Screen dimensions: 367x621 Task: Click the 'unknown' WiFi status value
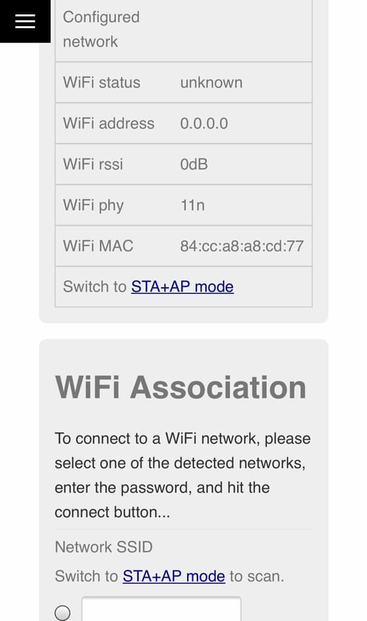[211, 82]
